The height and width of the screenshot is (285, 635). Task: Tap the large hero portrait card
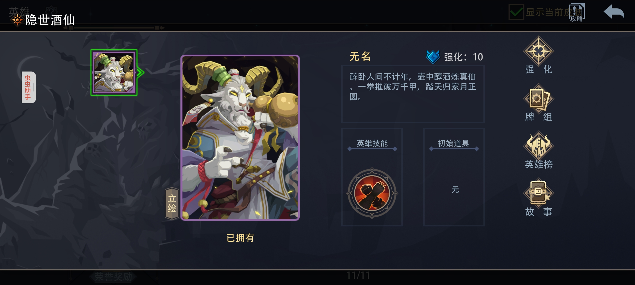(x=240, y=137)
